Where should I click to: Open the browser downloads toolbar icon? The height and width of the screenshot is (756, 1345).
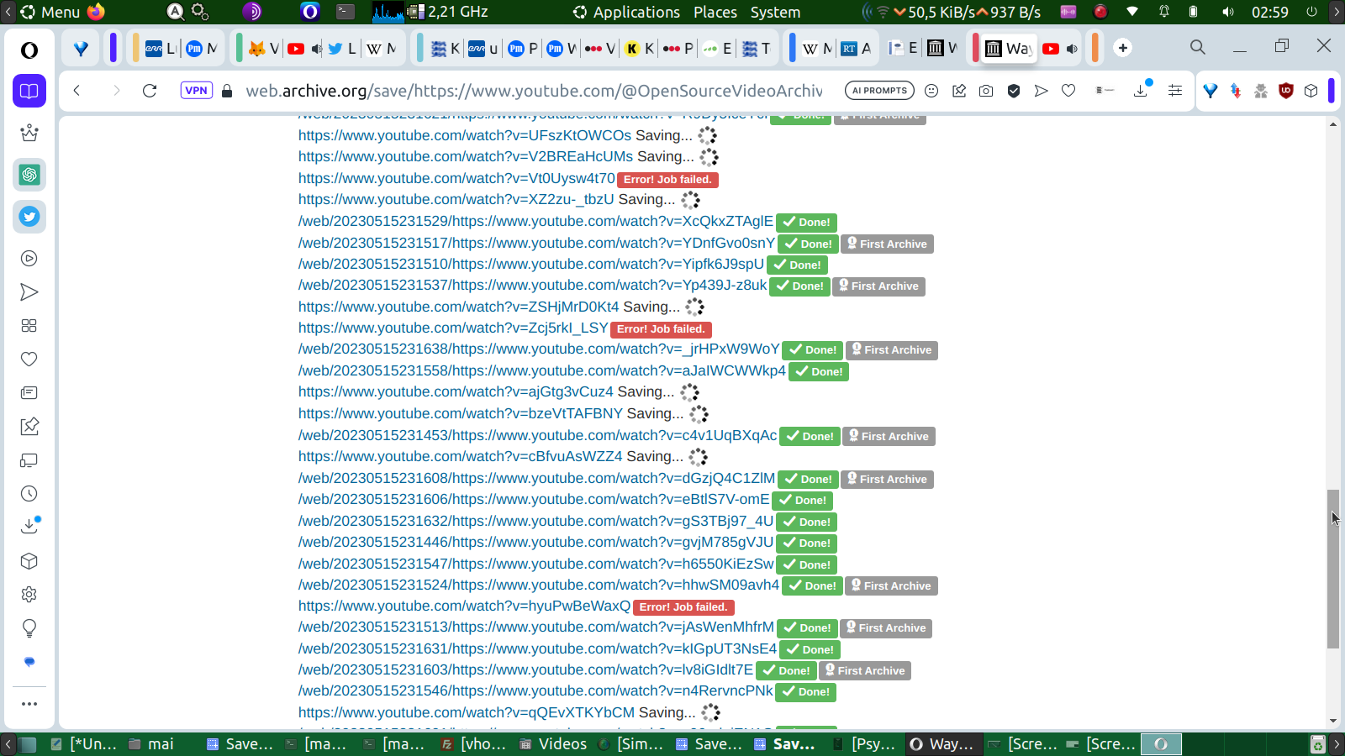(1142, 90)
